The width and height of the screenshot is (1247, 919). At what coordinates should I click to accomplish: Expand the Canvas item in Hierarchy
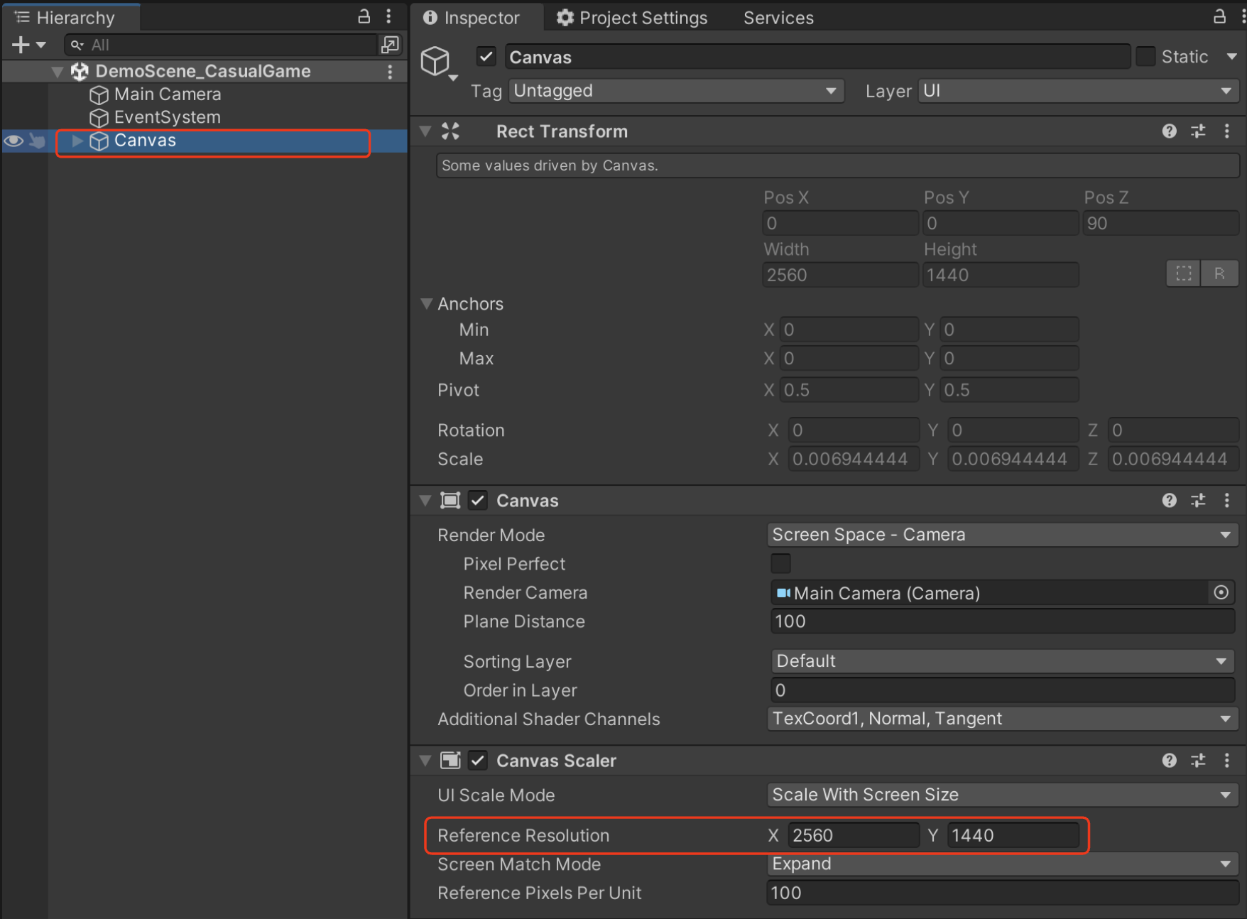click(x=77, y=141)
